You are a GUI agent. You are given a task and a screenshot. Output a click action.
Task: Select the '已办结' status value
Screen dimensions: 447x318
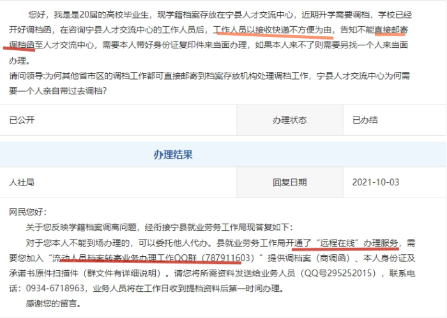pyautogui.click(x=365, y=120)
